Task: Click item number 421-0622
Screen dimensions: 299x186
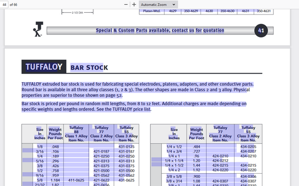Action: (x=101, y=180)
